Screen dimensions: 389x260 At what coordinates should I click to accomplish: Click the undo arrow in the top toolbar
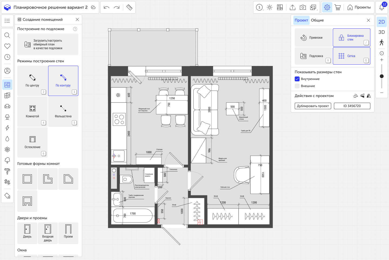pos(106,7)
